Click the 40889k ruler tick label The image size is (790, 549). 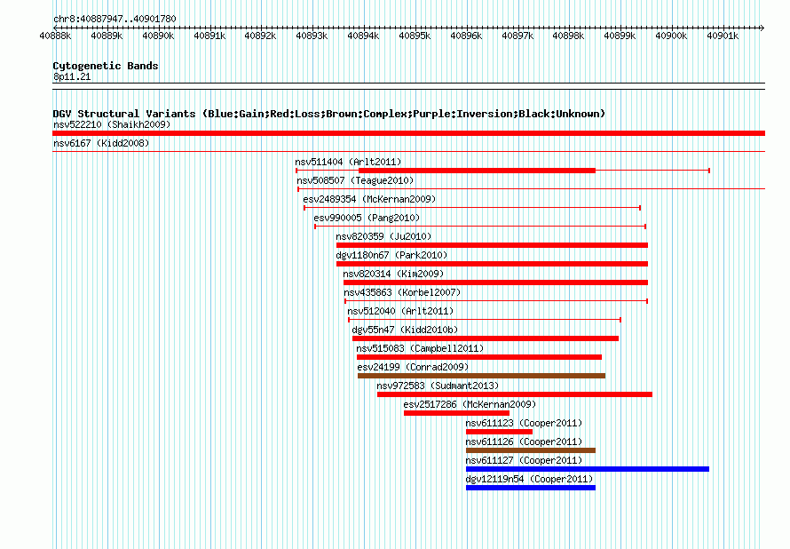pyautogui.click(x=107, y=36)
